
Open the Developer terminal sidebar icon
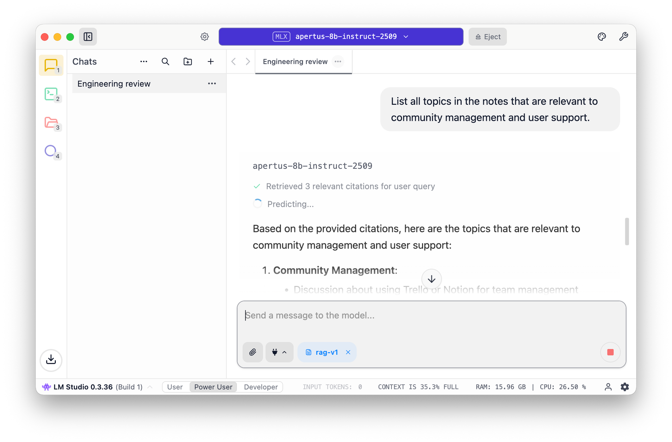tap(51, 94)
